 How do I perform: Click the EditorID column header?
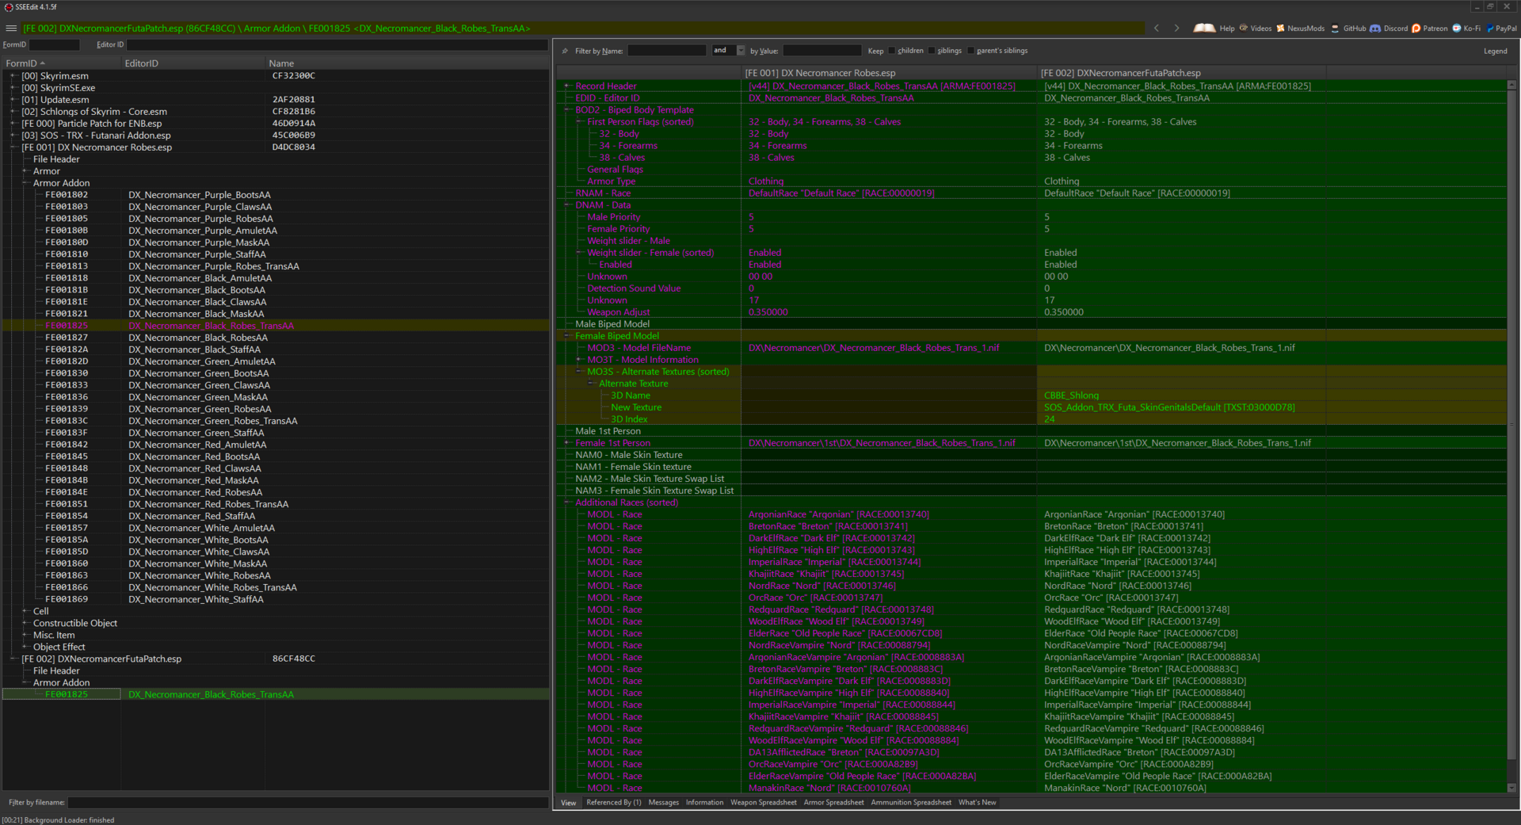[x=193, y=63]
